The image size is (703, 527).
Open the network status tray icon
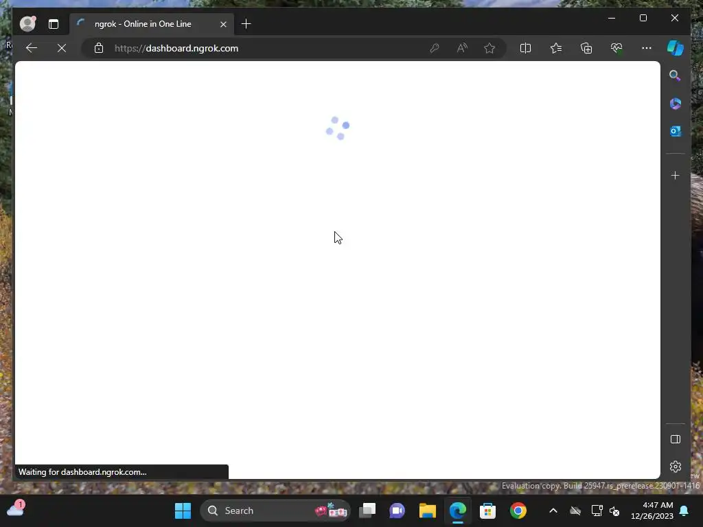click(x=597, y=511)
